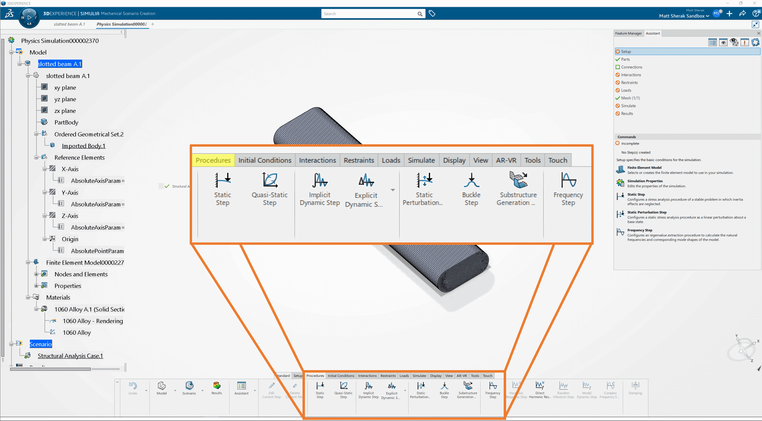
Task: Select Frequency Step in the bottom action bar
Action: tap(493, 389)
